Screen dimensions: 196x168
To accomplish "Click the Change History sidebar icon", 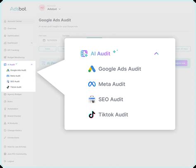I will tap(5, 131).
